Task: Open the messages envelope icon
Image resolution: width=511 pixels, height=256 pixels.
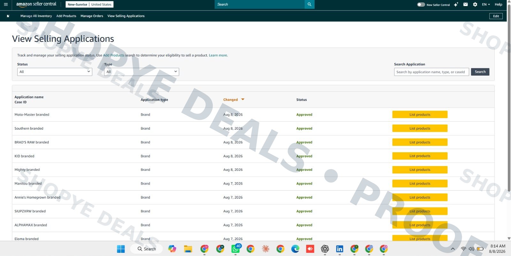Action: click(x=466, y=4)
